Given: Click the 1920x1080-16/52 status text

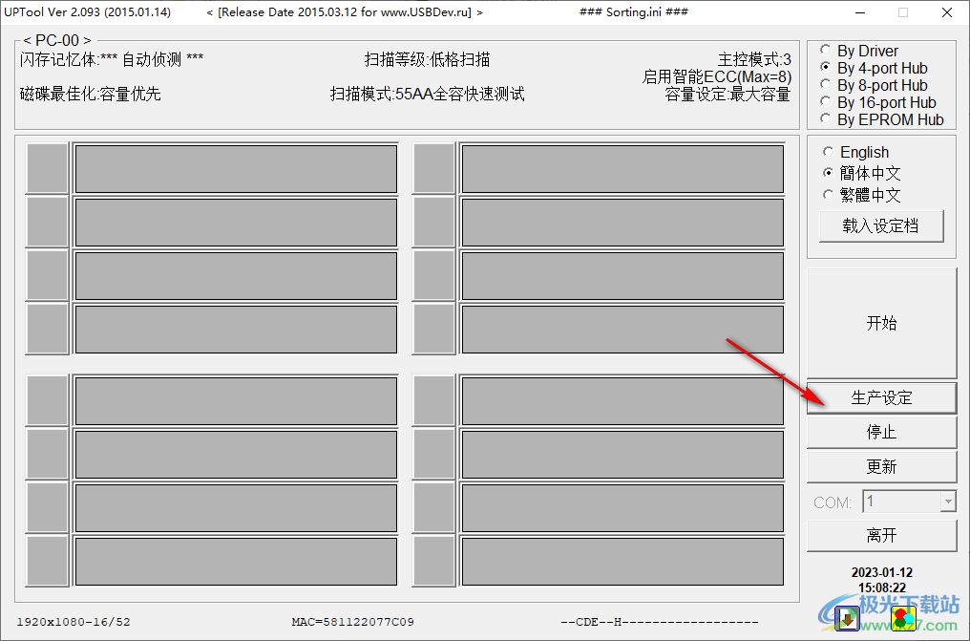Looking at the screenshot, I should click(x=74, y=622).
